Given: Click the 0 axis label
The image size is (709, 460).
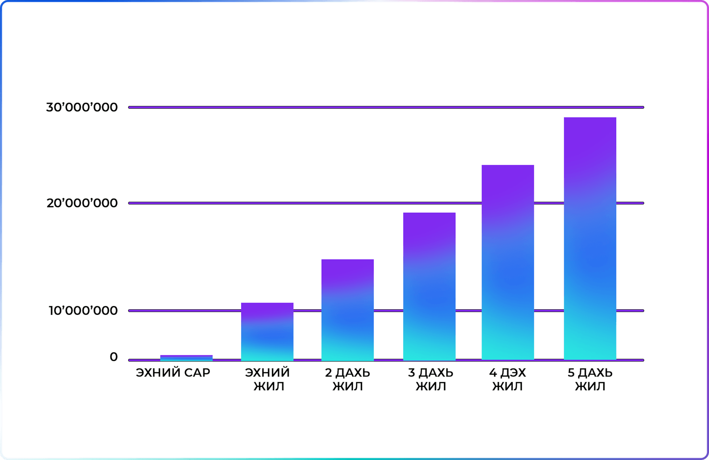Looking at the screenshot, I should pyautogui.click(x=113, y=356).
